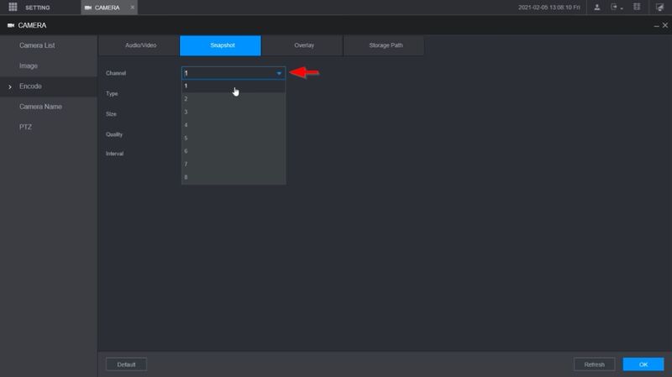Open Camera List in sidebar
Screen dimensions: 672x377
[37, 45]
